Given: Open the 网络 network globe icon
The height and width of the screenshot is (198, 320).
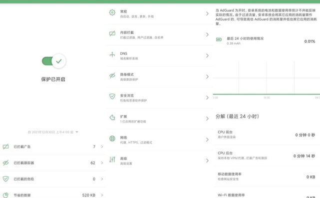Looking at the screenshot, I should pos(112,138).
